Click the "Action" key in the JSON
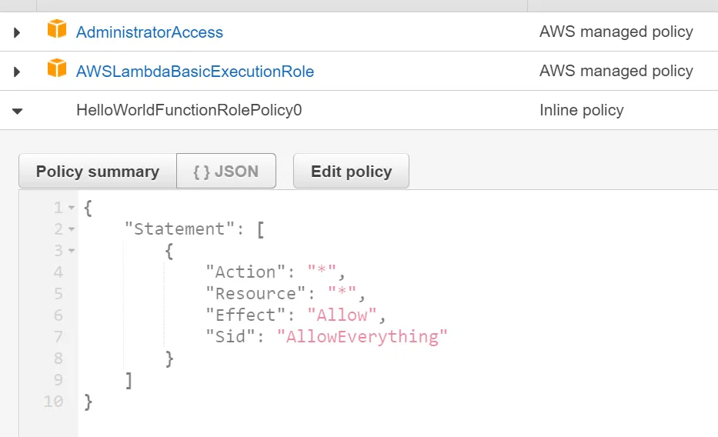This screenshot has height=437, width=718. point(245,272)
